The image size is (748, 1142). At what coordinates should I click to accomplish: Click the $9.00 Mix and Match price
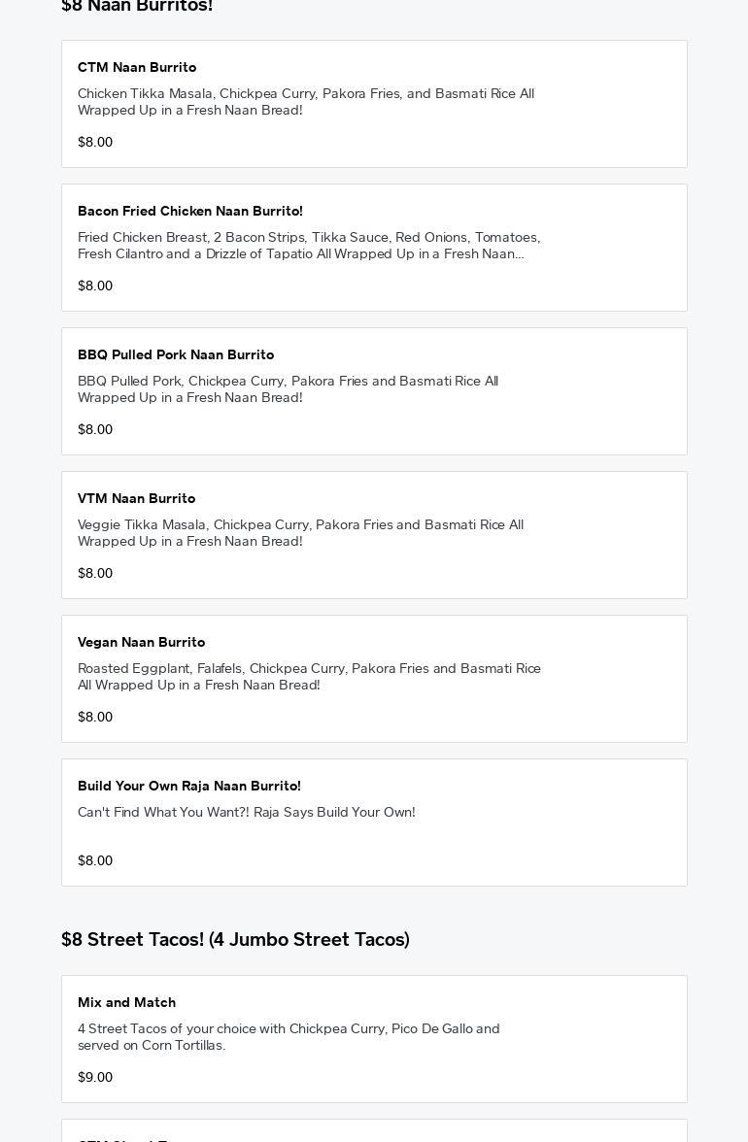coord(95,1077)
